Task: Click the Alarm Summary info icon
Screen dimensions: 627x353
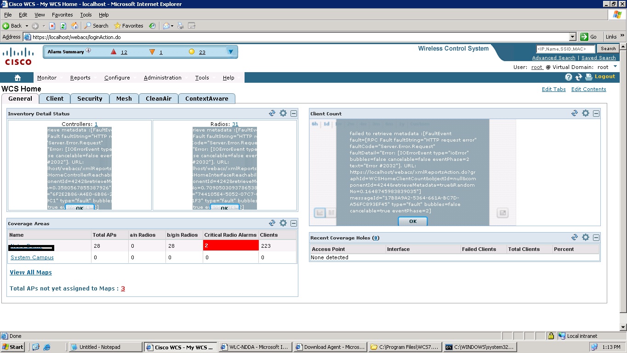Action: pos(88,51)
